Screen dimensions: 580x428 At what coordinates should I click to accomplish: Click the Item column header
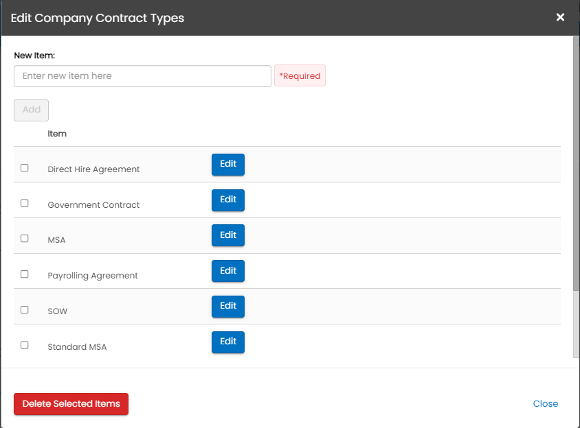(57, 134)
